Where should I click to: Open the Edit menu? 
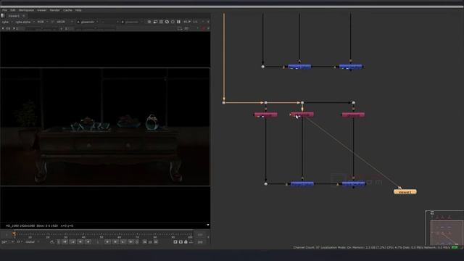13,10
